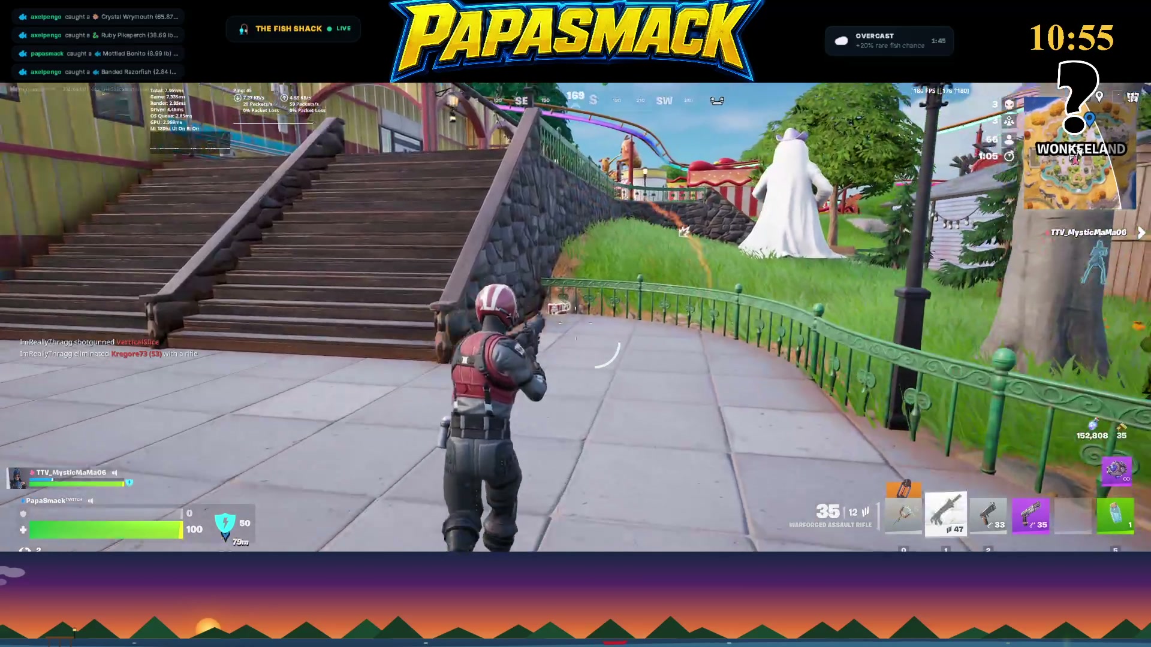Click the Ping: 45 readout
The width and height of the screenshot is (1151, 647).
(x=242, y=90)
